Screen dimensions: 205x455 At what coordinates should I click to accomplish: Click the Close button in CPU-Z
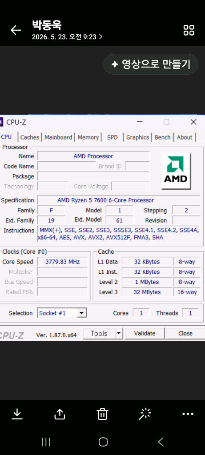185,334
